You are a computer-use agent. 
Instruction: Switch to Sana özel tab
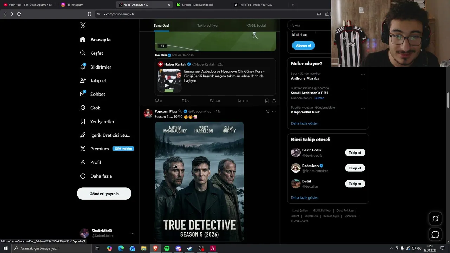click(x=161, y=25)
